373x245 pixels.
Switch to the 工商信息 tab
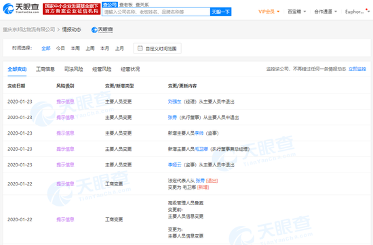pos(45,69)
